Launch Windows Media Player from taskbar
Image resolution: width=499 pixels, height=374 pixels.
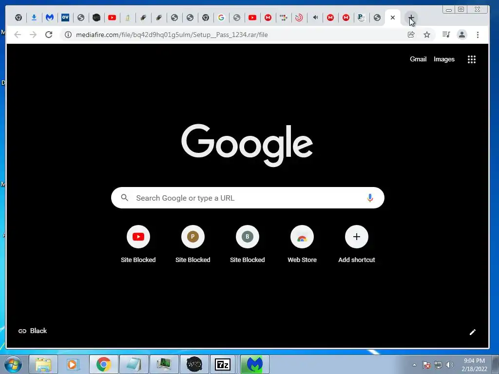pos(73,364)
